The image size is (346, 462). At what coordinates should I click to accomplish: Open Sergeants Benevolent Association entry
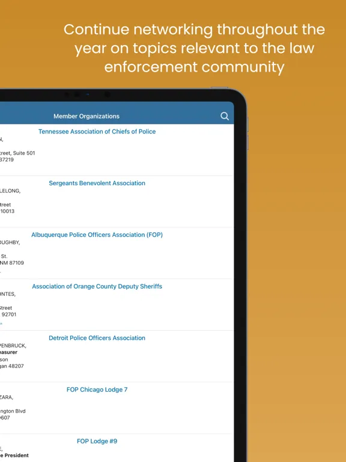point(97,183)
